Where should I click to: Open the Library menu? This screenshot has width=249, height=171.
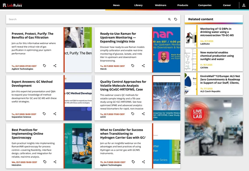click(138, 5)
